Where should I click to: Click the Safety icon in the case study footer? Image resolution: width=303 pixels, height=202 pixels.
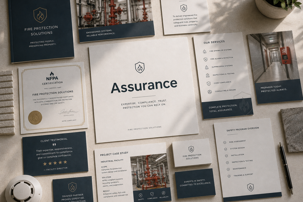click(141, 195)
